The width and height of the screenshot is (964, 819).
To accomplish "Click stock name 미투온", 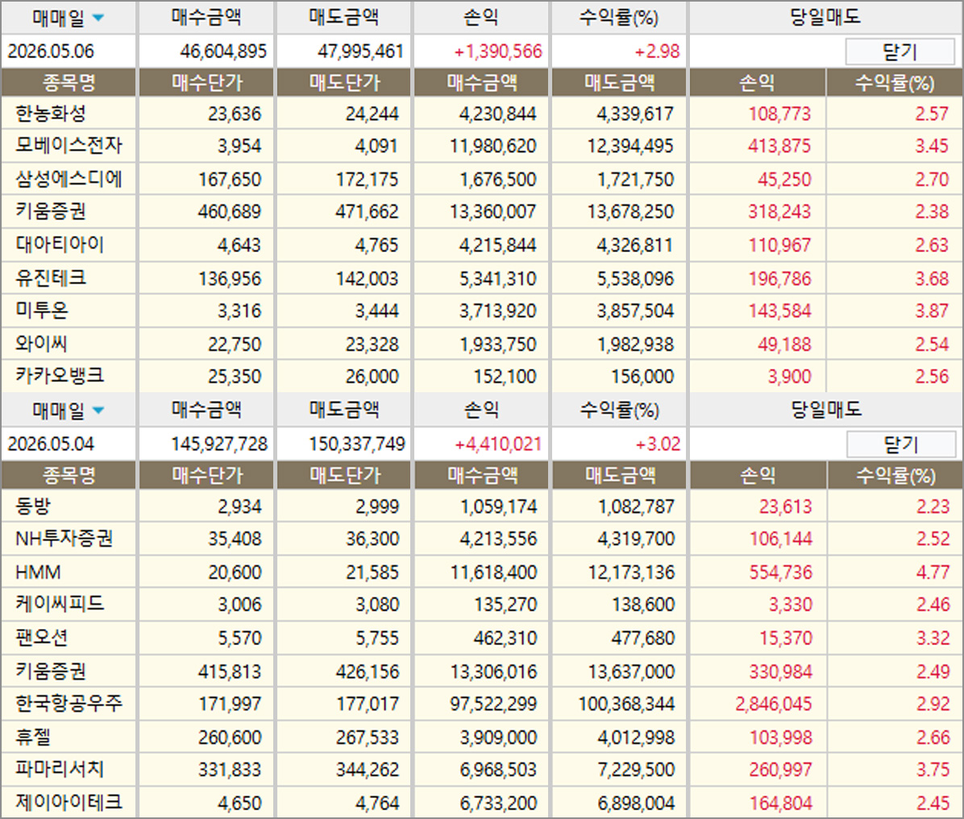I will point(42,310).
